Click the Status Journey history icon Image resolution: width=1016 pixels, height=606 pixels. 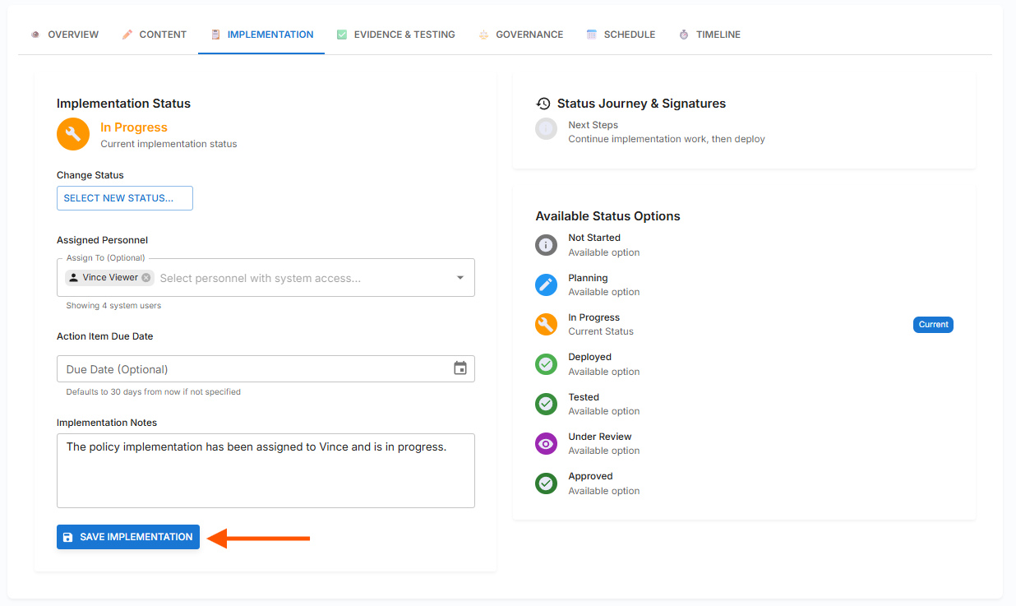[543, 104]
